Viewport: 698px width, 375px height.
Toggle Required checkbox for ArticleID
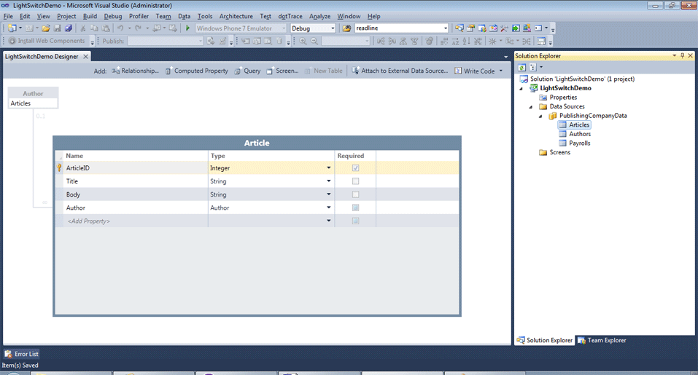click(355, 168)
